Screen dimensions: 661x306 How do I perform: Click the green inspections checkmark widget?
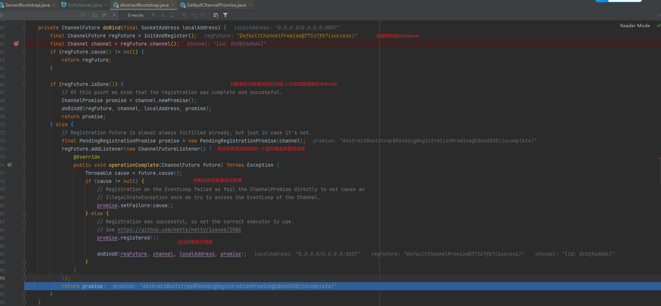click(658, 26)
